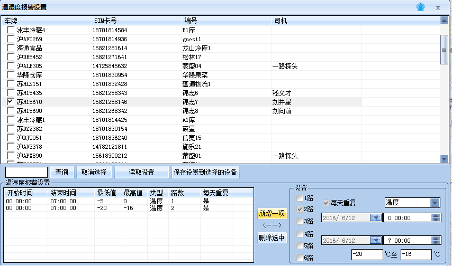Click 保存设置到选择的设备 button
Image resolution: width=452 pixels, height=266 pixels.
pyautogui.click(x=205, y=172)
